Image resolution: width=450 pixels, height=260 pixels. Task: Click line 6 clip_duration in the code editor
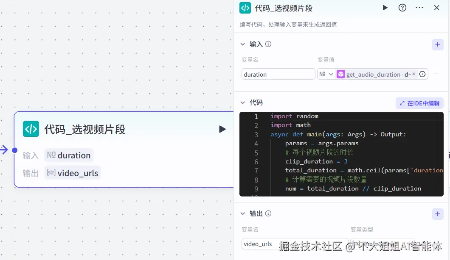[309, 161]
